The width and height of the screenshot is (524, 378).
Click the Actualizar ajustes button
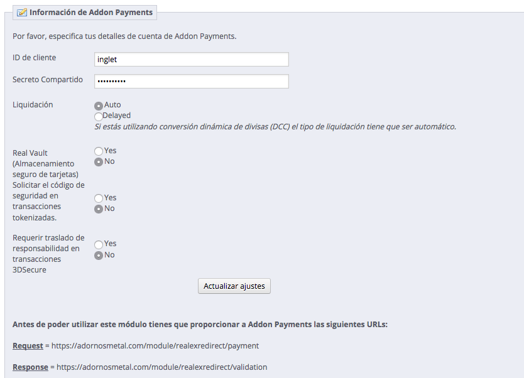click(234, 286)
